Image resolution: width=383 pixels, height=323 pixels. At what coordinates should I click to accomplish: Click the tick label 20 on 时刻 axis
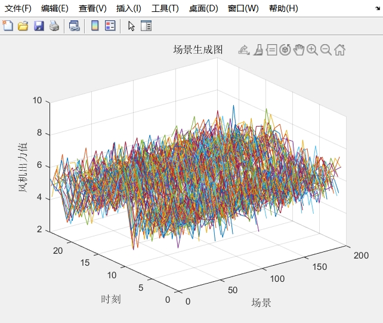click(58, 251)
